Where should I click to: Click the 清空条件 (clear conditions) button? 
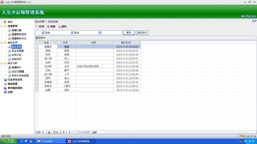pyautogui.click(x=142, y=33)
